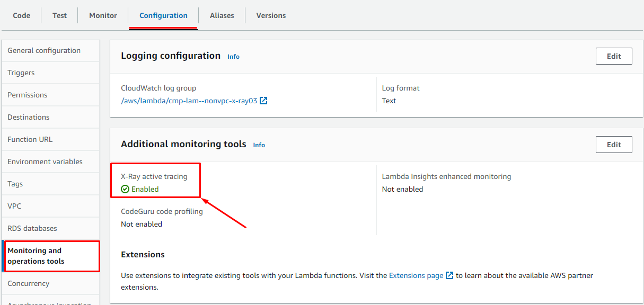The width and height of the screenshot is (644, 305).
Task: Select General configuration in the sidebar
Action: (x=44, y=50)
